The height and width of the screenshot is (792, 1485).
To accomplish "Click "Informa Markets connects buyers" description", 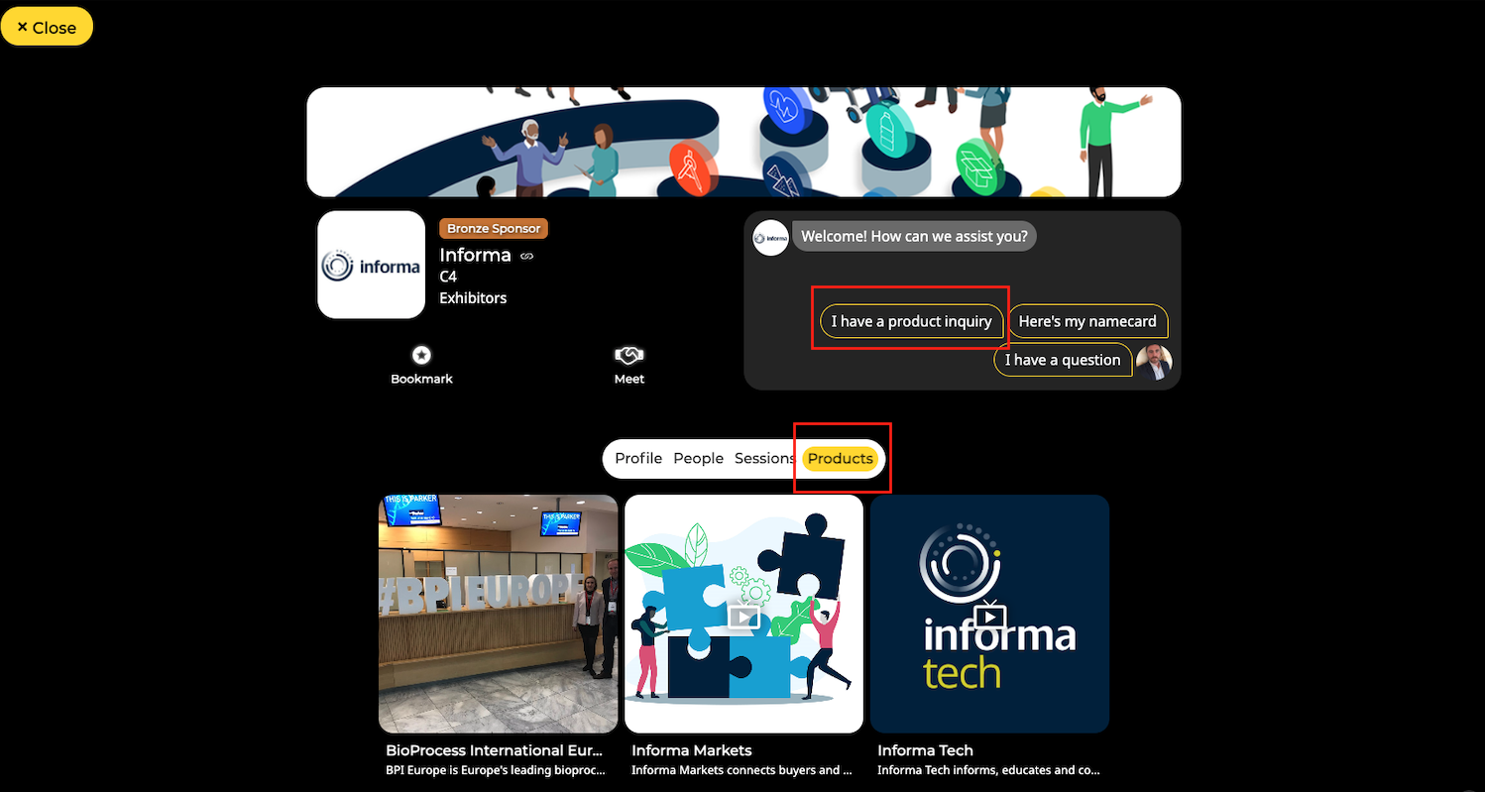I will point(742,770).
